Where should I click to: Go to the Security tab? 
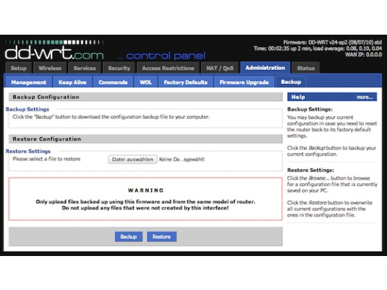tap(119, 68)
